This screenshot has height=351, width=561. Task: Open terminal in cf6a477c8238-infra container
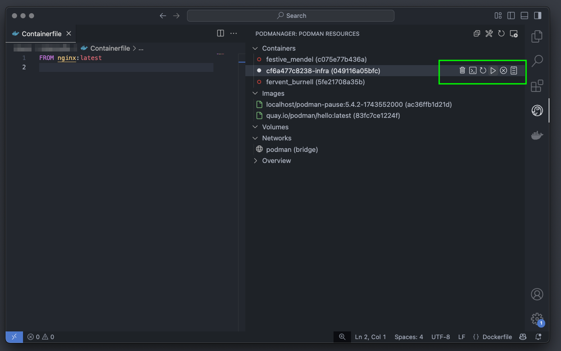point(472,71)
